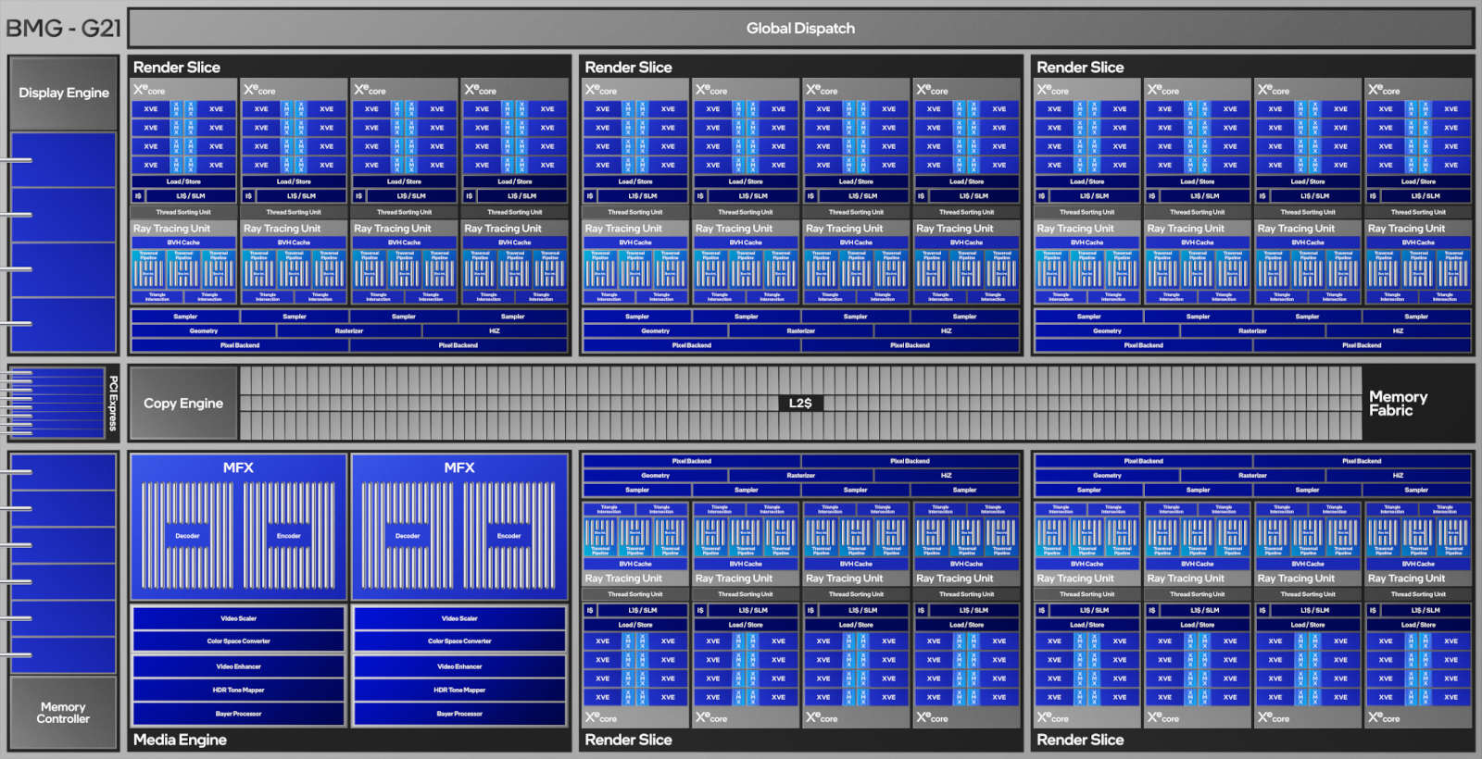Click the bottom-right Render Slice title
This screenshot has width=1482, height=759.
[1080, 740]
